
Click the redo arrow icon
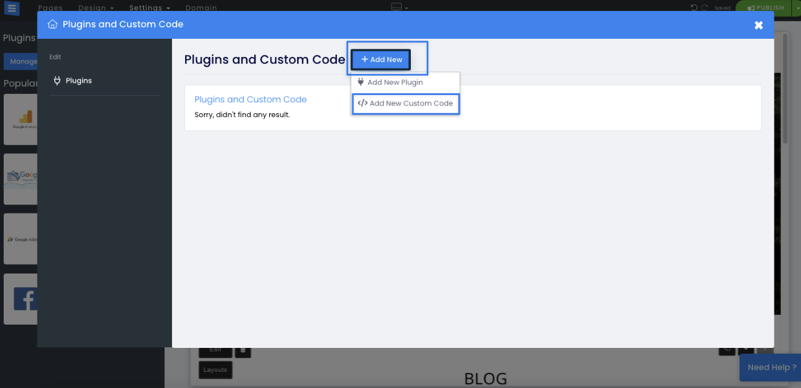(705, 8)
